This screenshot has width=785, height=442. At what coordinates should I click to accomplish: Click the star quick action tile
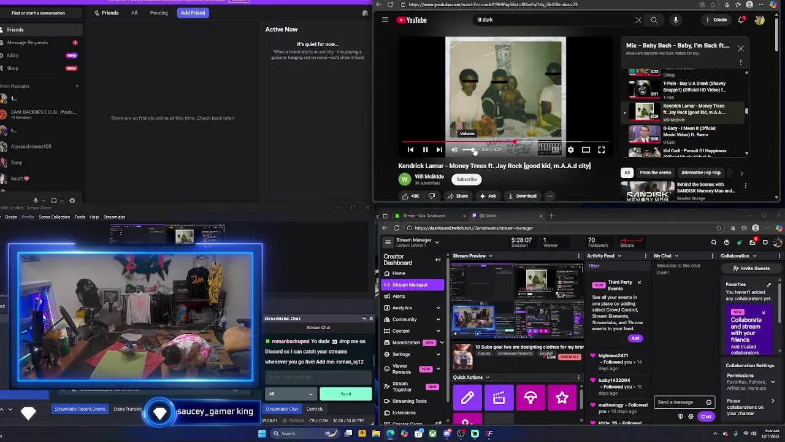(x=562, y=398)
